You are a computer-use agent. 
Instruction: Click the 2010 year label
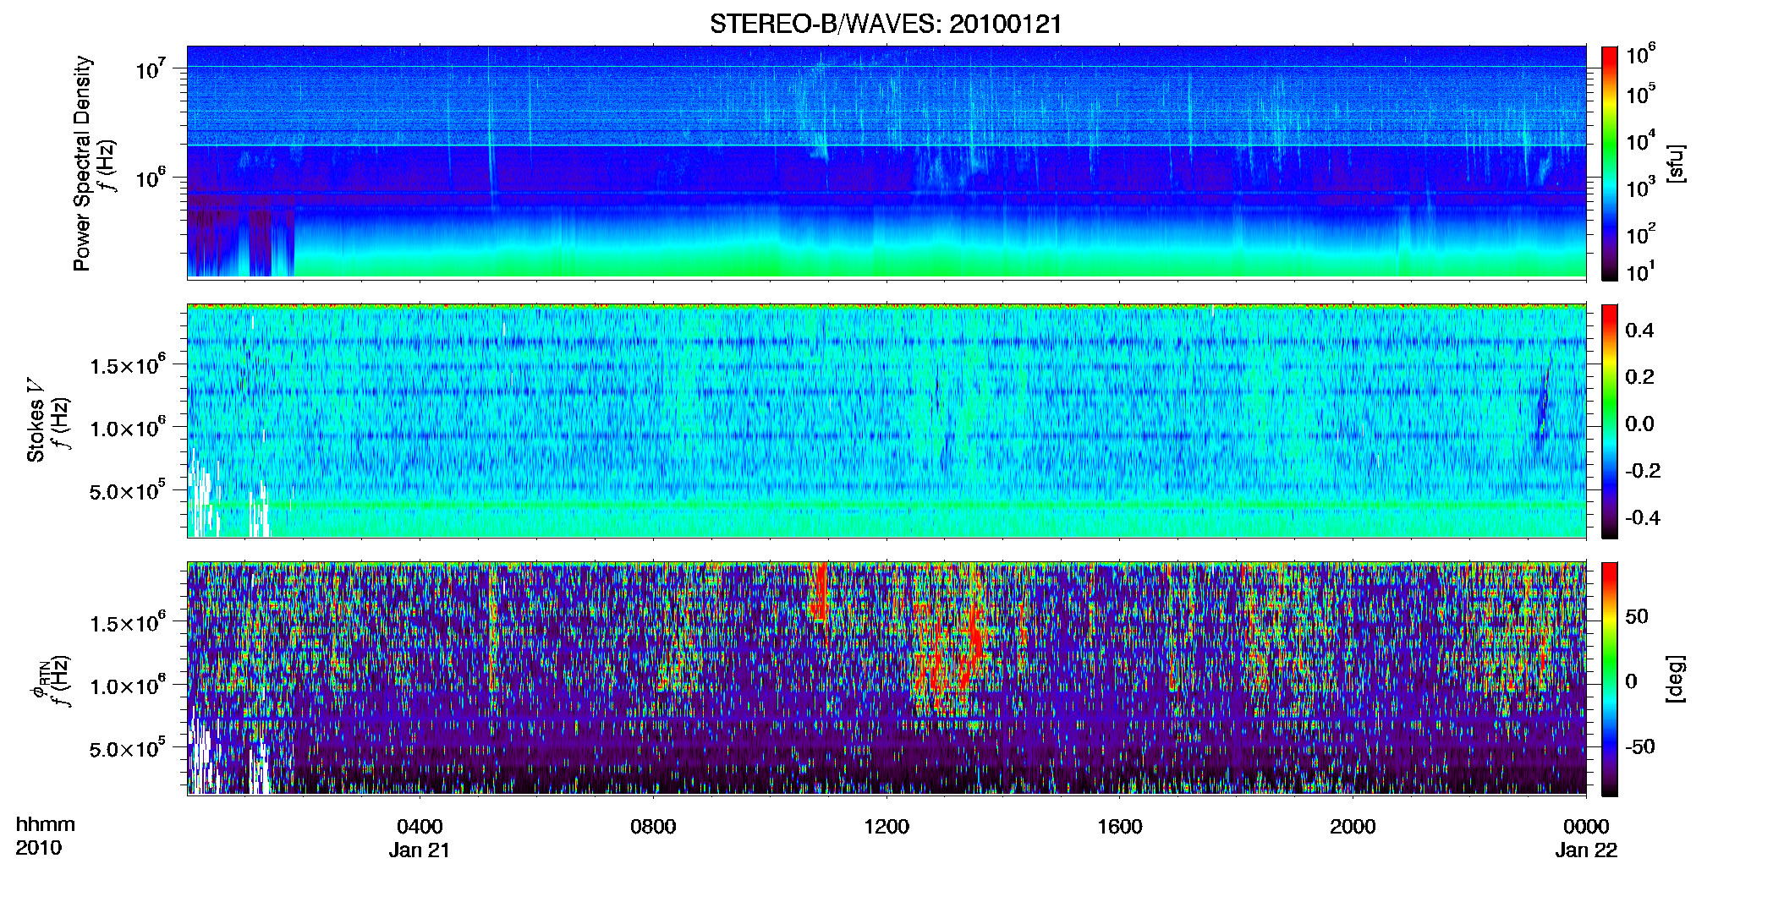pyautogui.click(x=38, y=848)
